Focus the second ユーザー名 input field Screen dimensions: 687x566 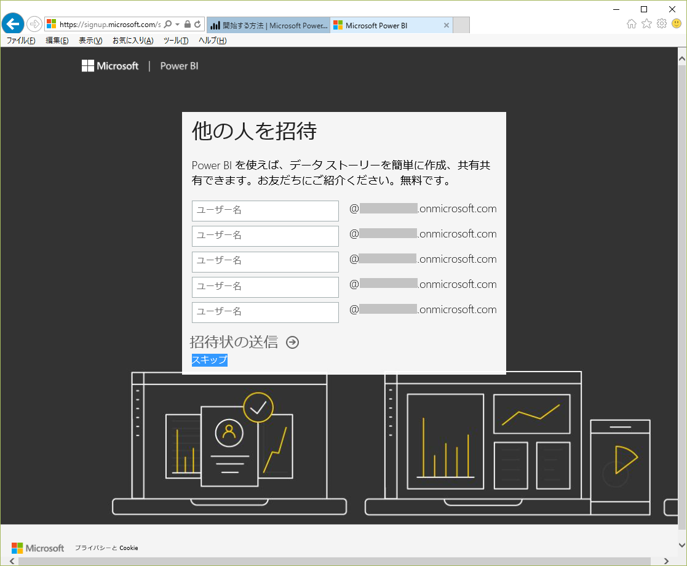coord(265,236)
